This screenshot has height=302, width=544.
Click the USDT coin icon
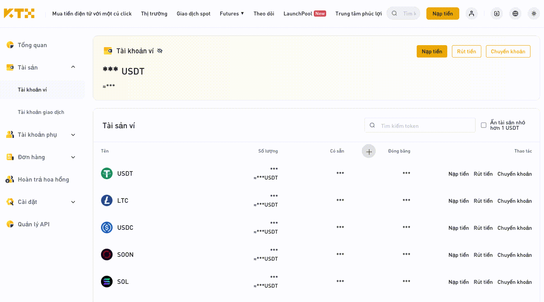tap(107, 173)
